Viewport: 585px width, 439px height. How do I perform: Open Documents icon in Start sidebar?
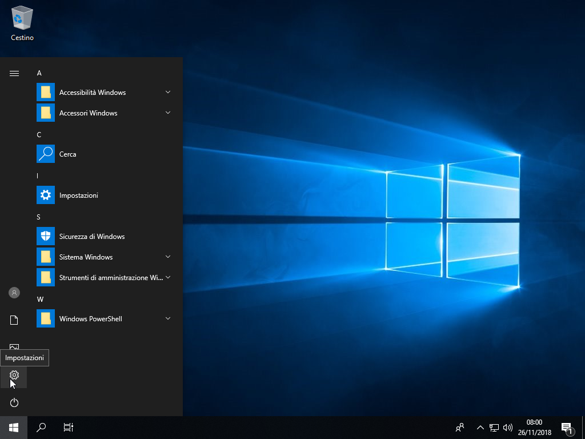click(14, 320)
